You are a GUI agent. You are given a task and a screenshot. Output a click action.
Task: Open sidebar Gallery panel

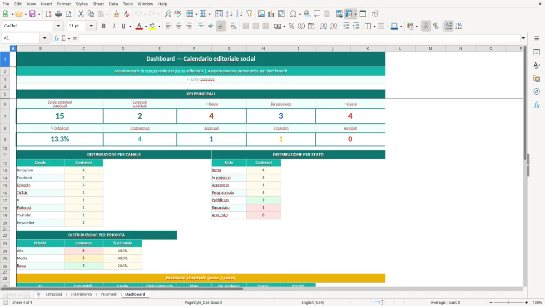tap(536, 78)
